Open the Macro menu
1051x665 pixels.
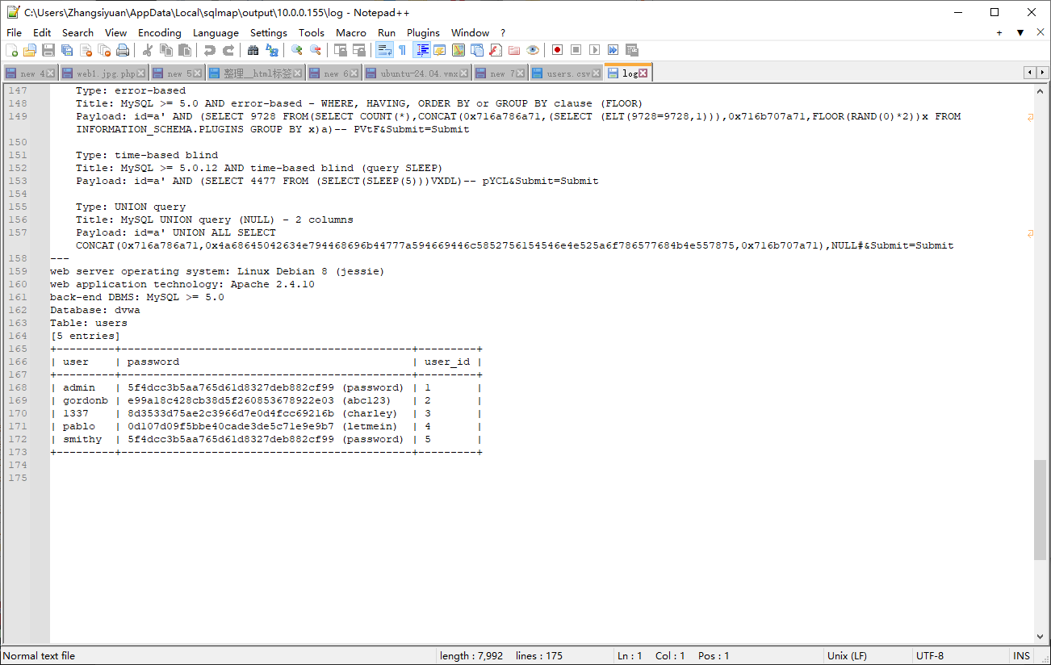[x=351, y=32]
